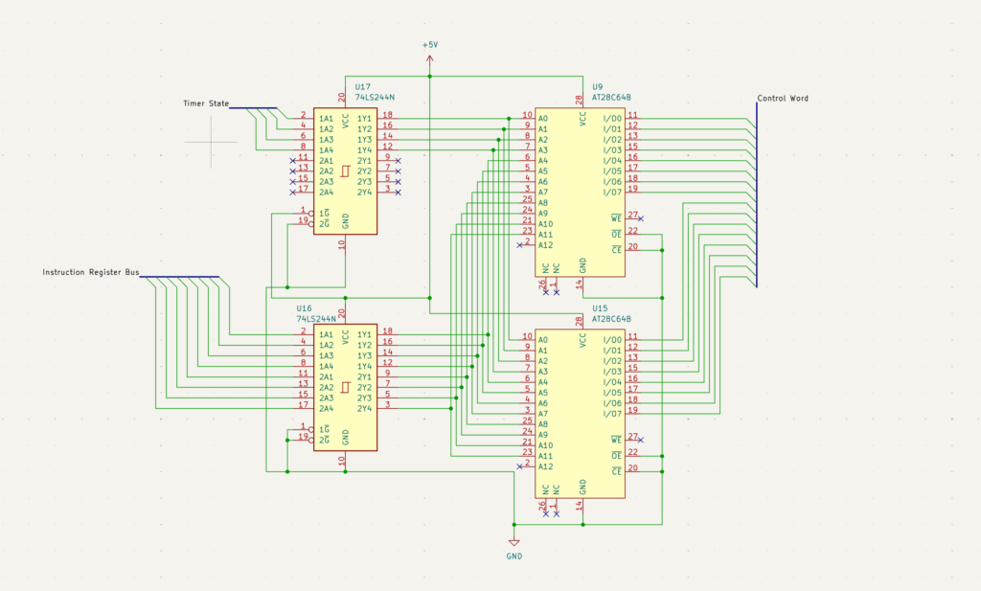Click the no-connect marker on U17 pin 2A1
Screen dimensions: 981x591
[x=292, y=161]
